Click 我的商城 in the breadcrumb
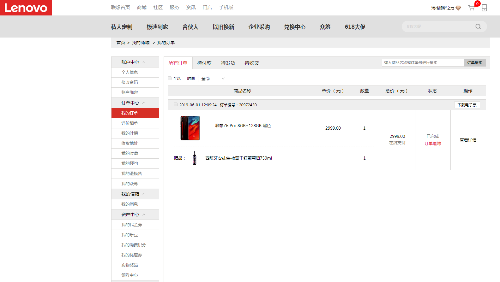500x282 pixels. click(x=141, y=43)
